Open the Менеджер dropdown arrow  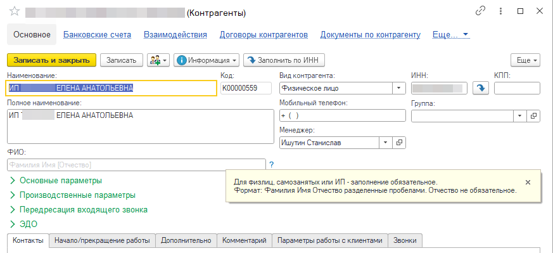386,143
